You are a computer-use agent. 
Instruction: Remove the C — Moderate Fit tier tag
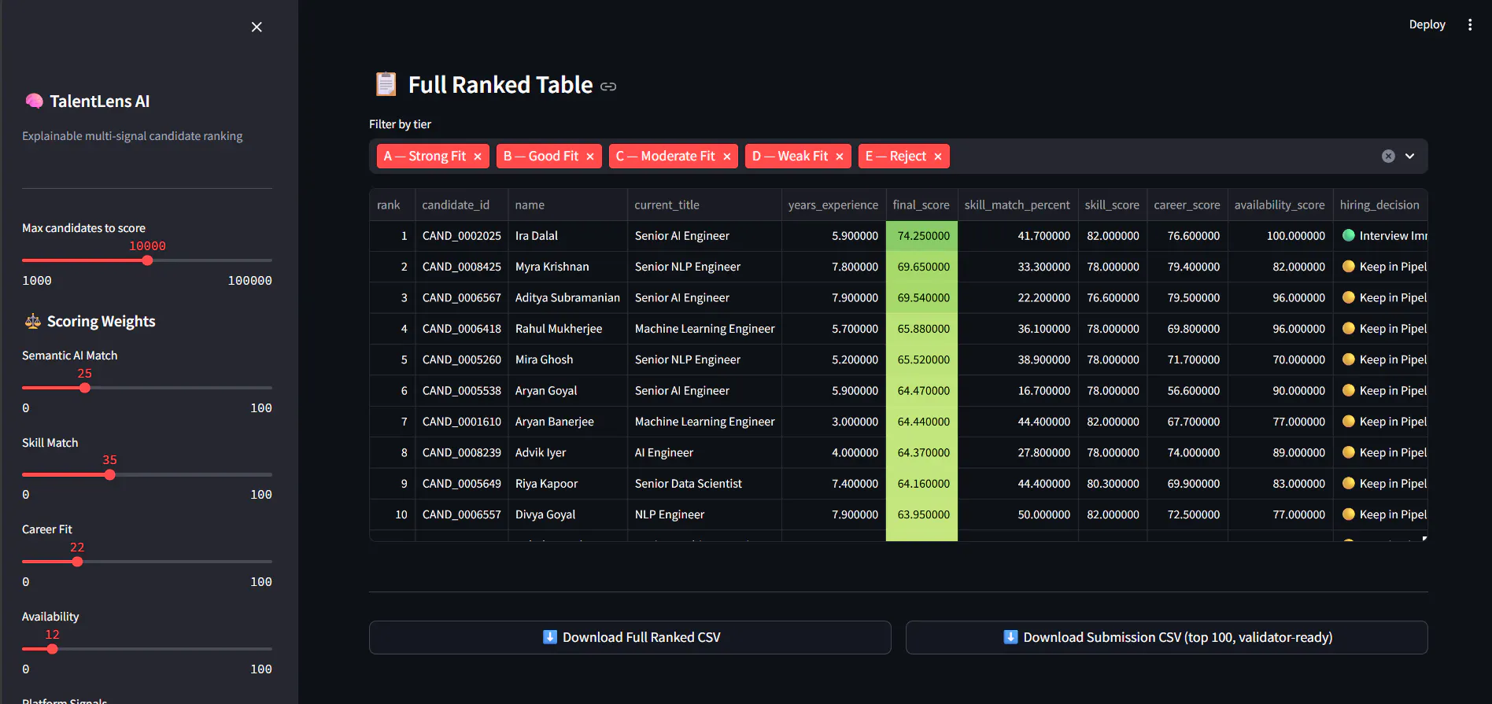(x=727, y=157)
